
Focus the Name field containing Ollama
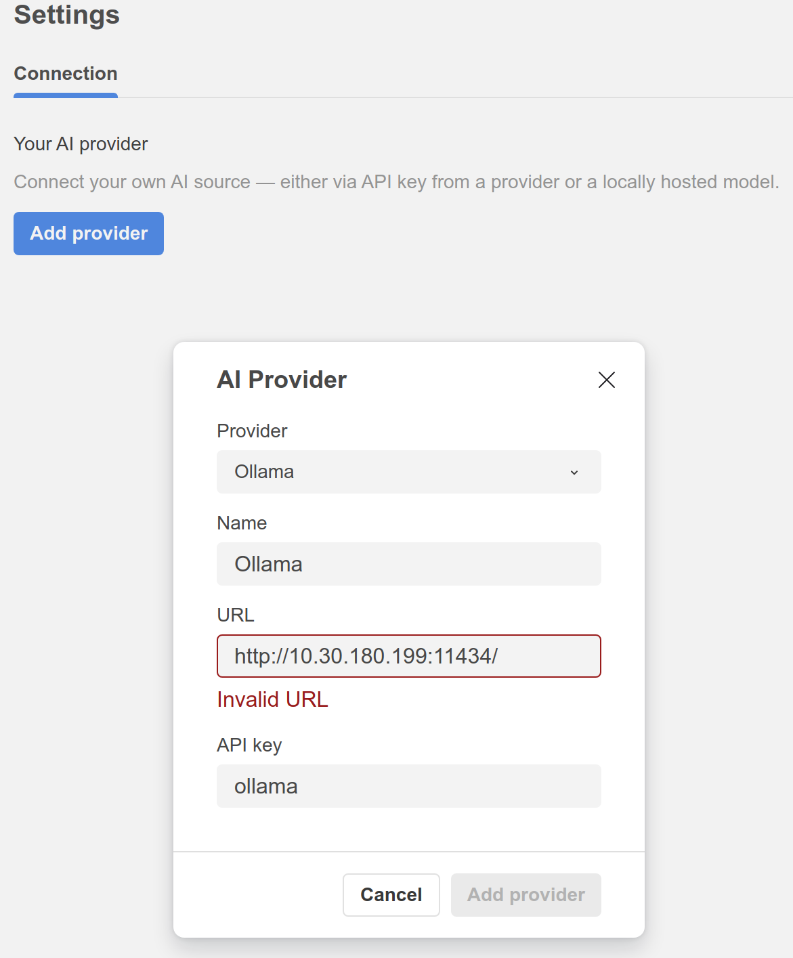[x=408, y=564]
